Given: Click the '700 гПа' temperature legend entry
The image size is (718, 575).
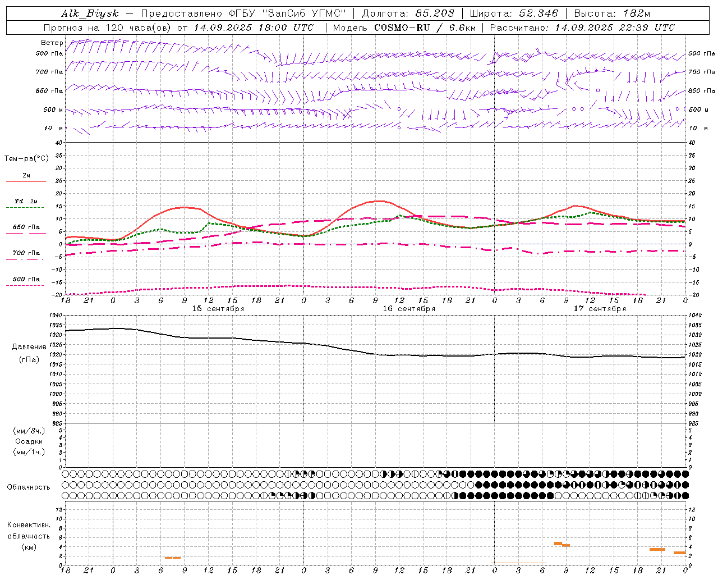Looking at the screenshot, I should click(26, 253).
